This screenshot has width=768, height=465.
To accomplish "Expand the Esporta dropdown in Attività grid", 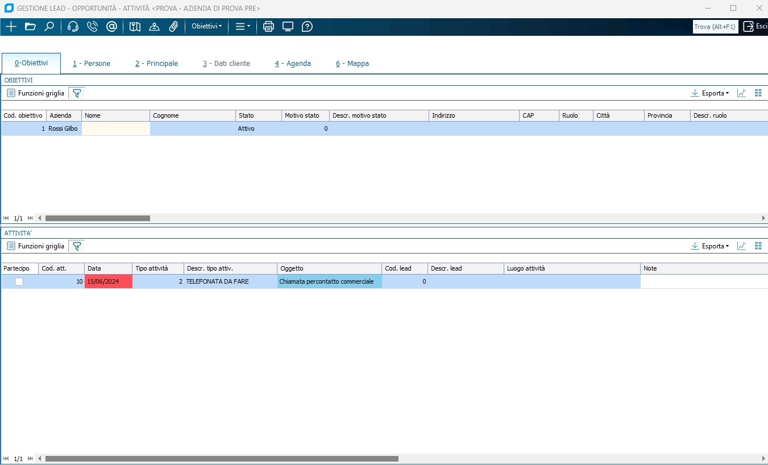I will [x=709, y=246].
